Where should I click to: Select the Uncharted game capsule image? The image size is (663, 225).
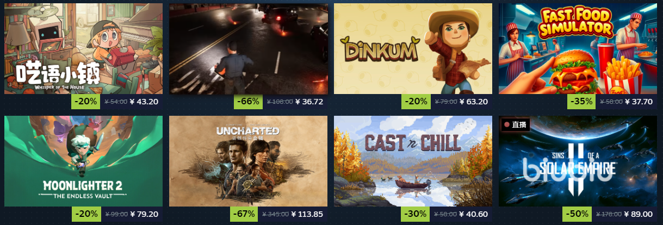(x=249, y=161)
